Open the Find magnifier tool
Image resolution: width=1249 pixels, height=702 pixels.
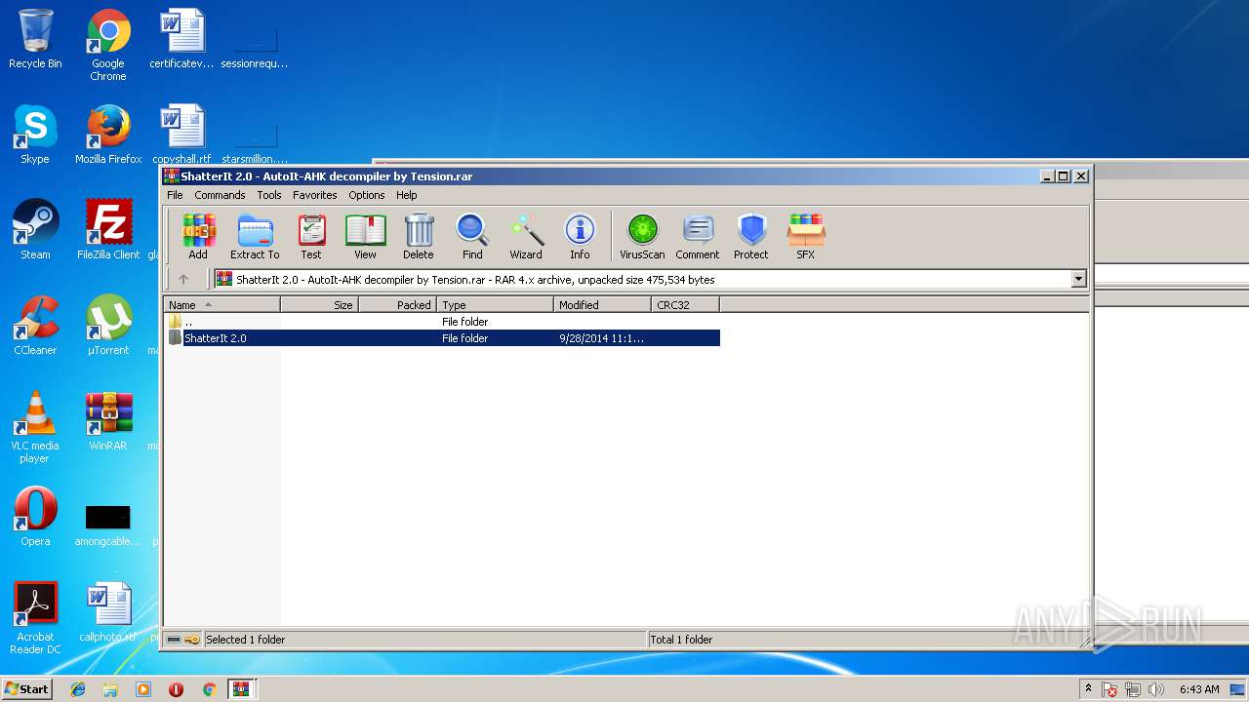click(472, 237)
